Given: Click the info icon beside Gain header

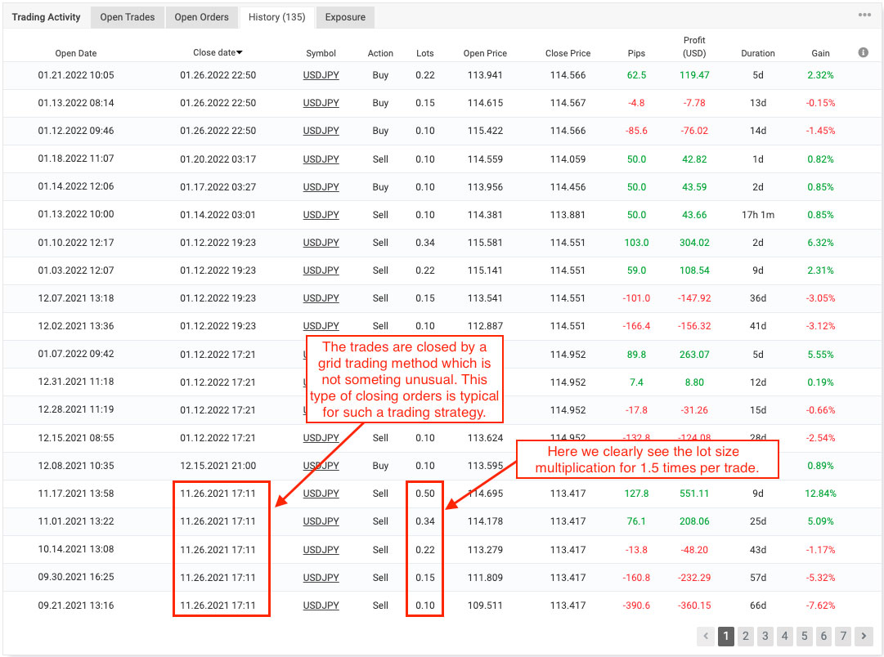Looking at the screenshot, I should pos(863,52).
